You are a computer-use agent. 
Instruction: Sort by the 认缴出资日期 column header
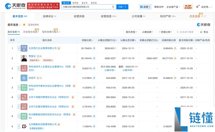pyautogui.click(x=128, y=40)
